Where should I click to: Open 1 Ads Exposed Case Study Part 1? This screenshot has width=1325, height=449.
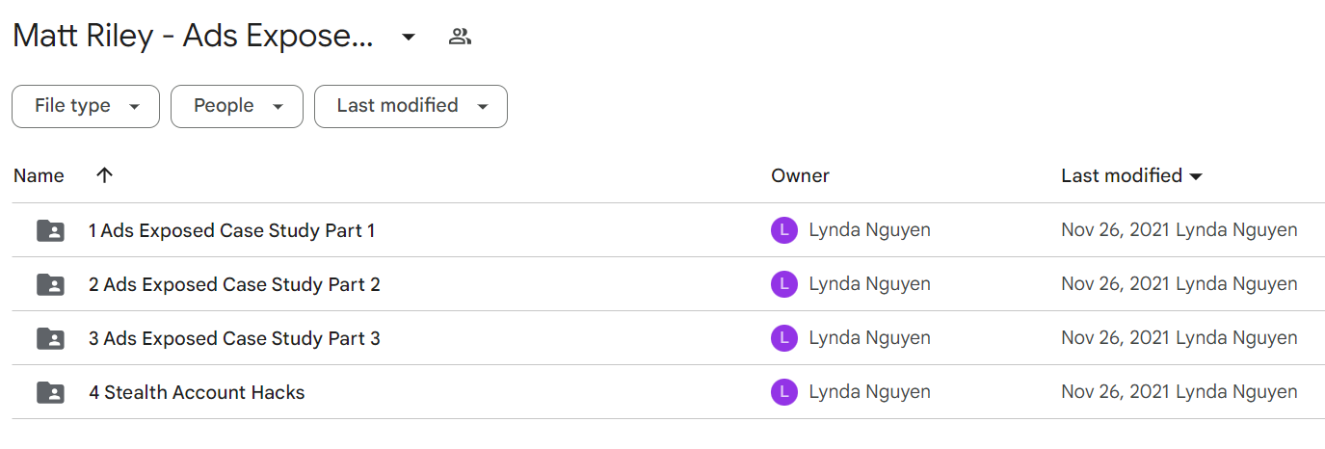(x=231, y=230)
